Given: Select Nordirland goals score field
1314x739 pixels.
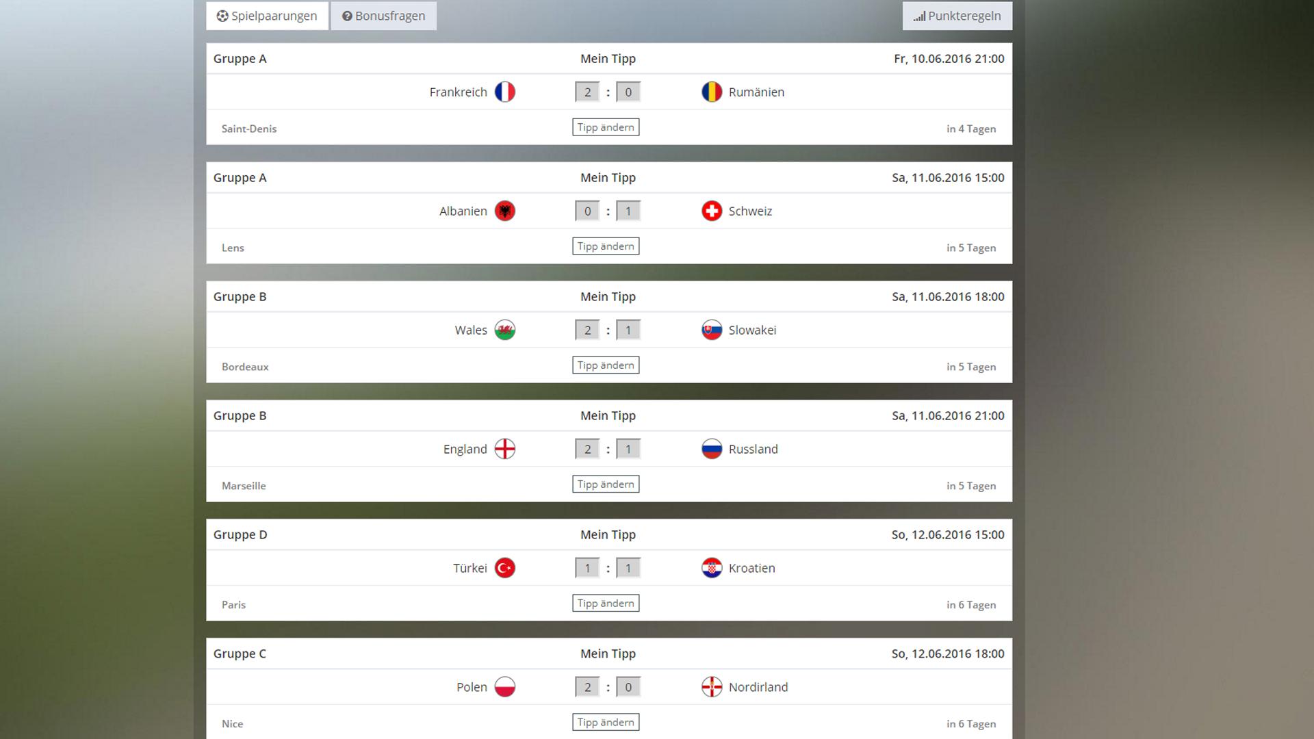Looking at the screenshot, I should (628, 687).
